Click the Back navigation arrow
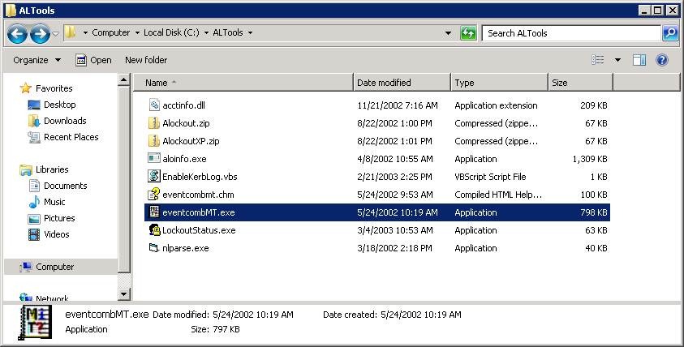 17,33
